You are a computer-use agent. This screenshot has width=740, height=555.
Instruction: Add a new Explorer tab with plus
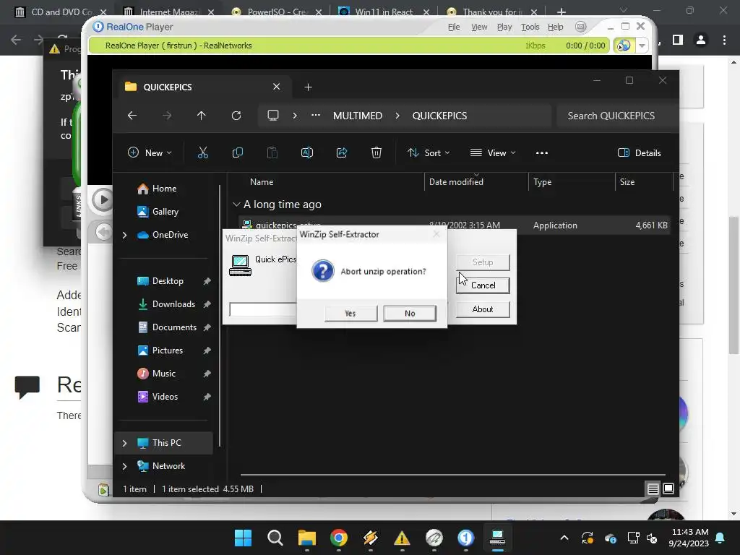point(308,87)
